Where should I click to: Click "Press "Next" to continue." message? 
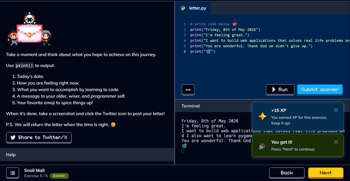[x=293, y=149]
